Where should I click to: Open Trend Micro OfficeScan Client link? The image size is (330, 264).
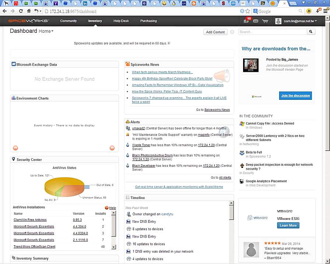35,247
